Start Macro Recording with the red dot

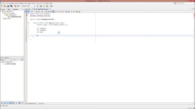point(72,12)
